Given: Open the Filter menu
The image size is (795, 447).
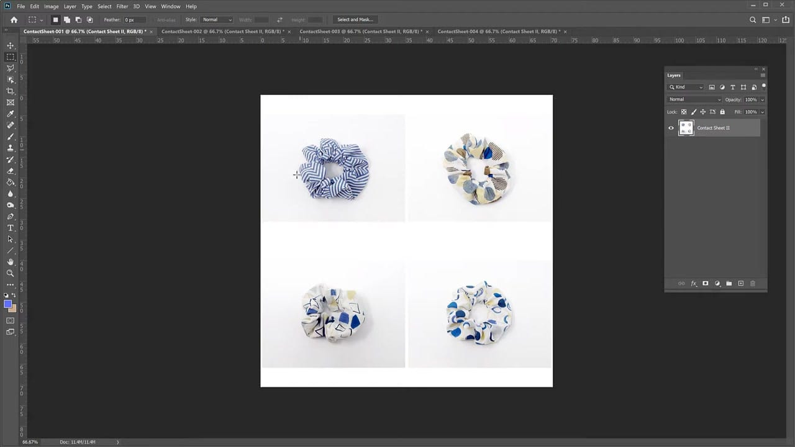Looking at the screenshot, I should click(x=122, y=6).
